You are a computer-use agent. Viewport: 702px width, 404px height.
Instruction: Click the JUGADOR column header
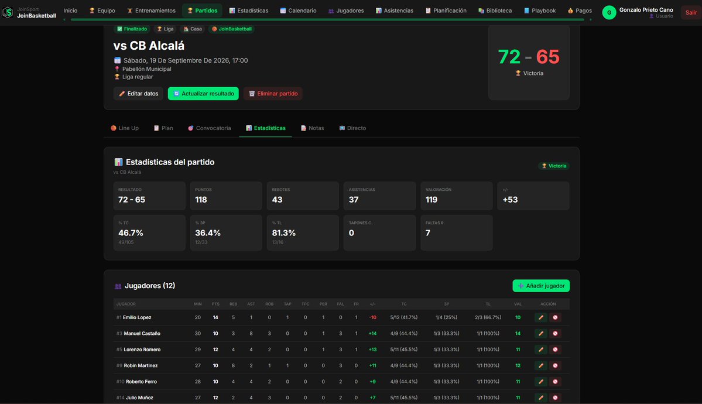point(126,304)
